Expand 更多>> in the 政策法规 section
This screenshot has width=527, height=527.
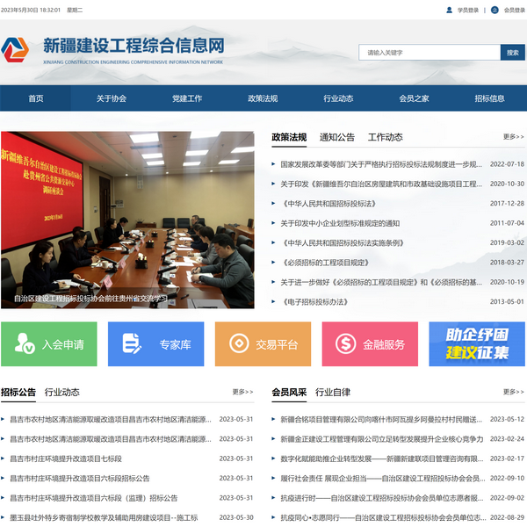pyautogui.click(x=513, y=137)
